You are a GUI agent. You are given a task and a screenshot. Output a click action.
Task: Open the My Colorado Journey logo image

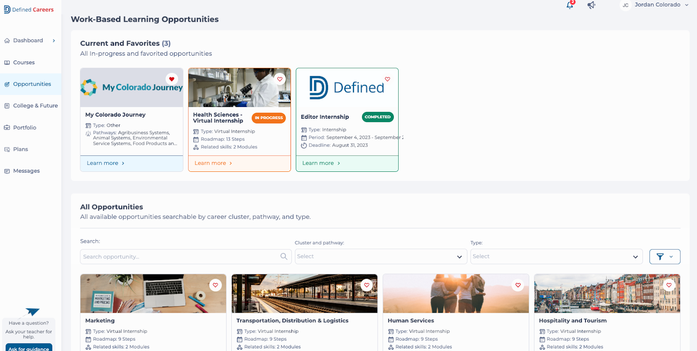pyautogui.click(x=132, y=87)
